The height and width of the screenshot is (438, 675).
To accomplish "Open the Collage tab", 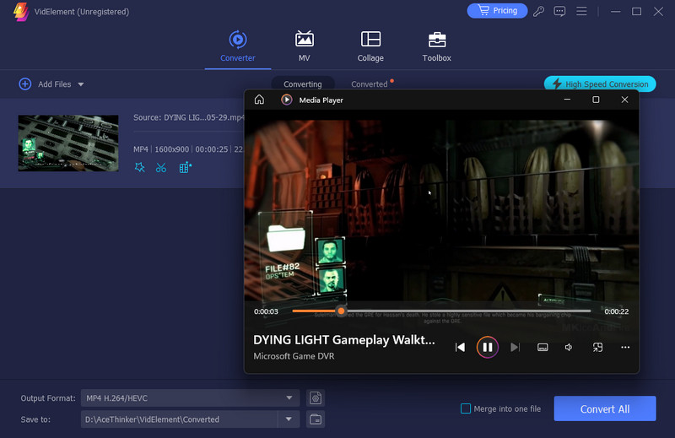I will click(x=370, y=46).
